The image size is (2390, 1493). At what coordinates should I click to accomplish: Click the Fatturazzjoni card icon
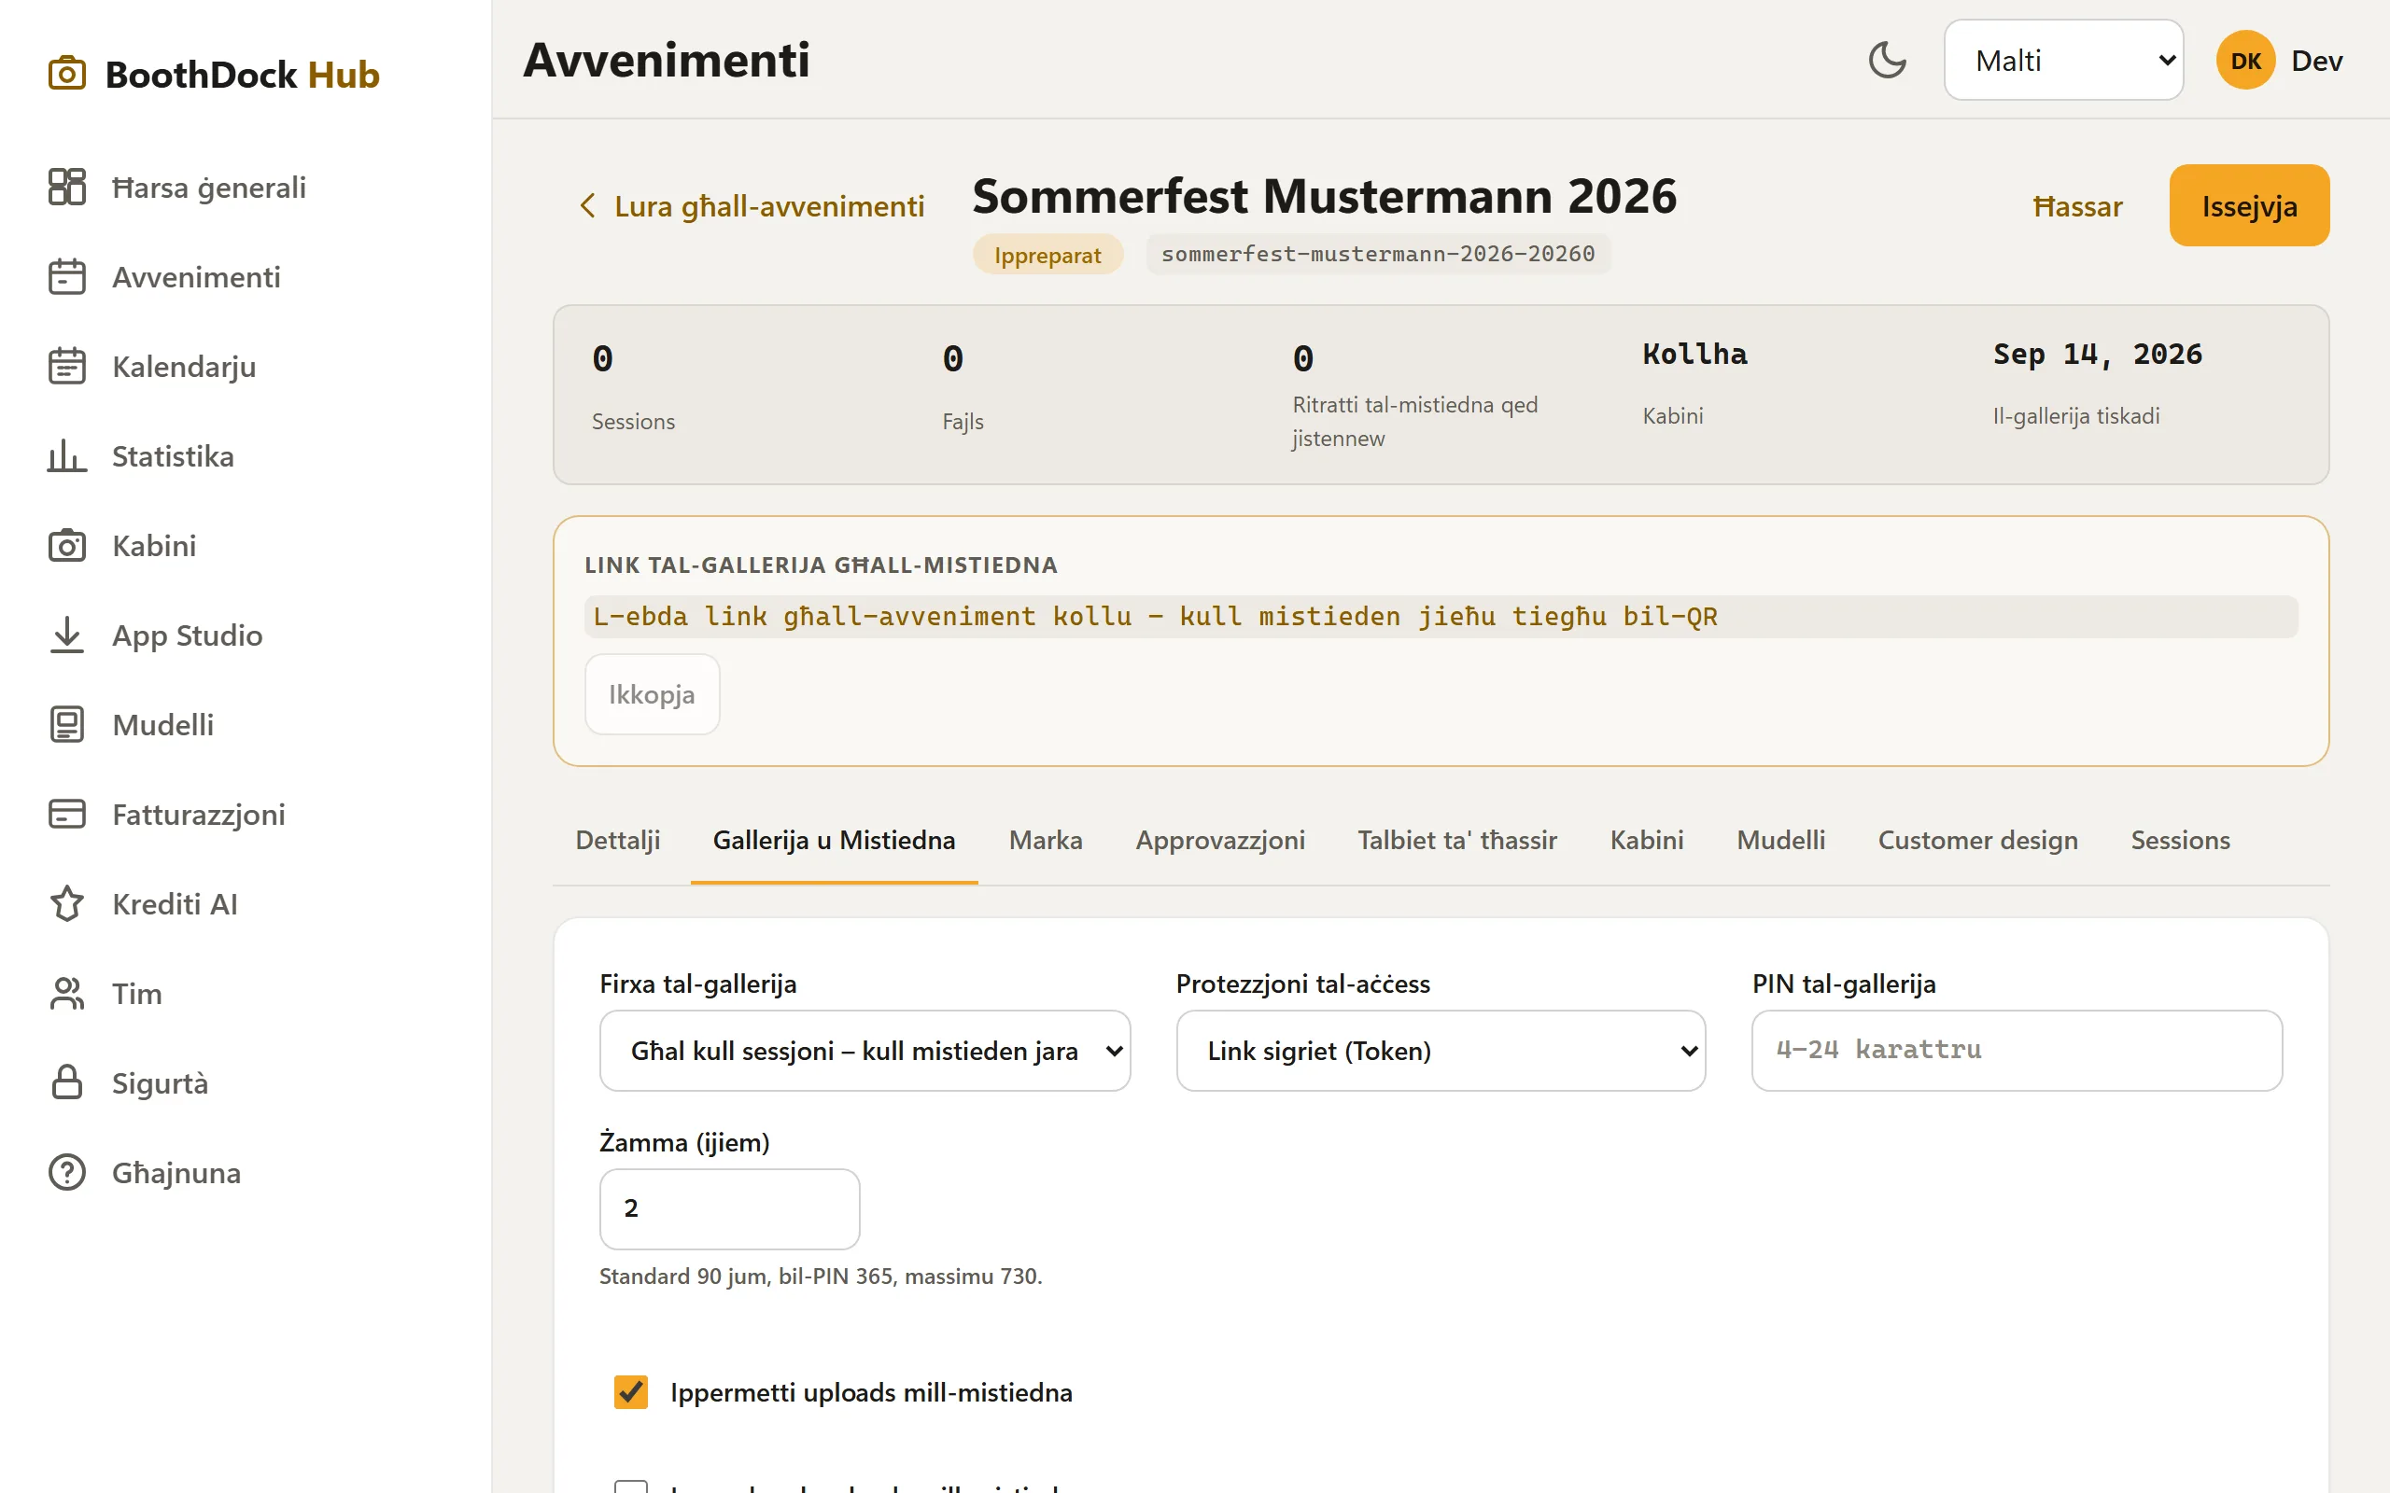67,814
